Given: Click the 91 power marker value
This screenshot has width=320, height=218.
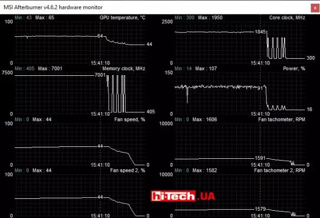Looking at the screenshot, I should point(260,88).
